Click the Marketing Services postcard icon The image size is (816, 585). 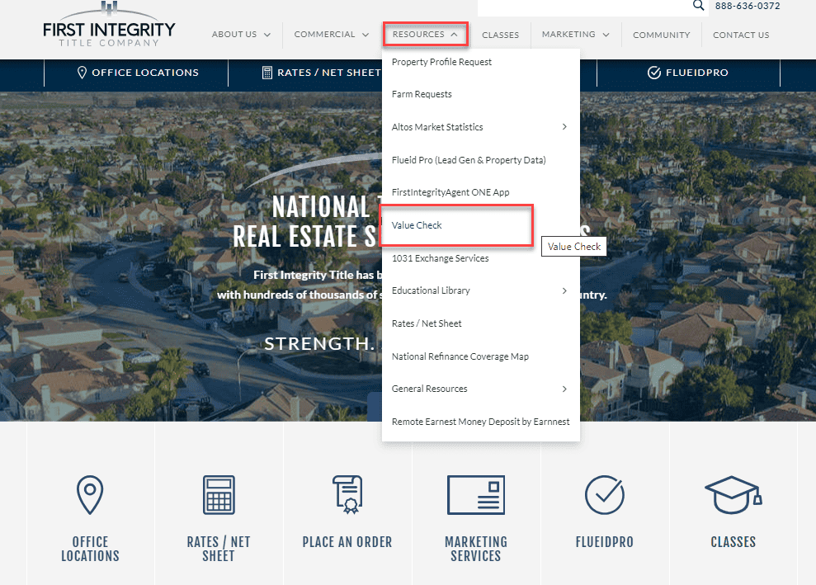[476, 495]
